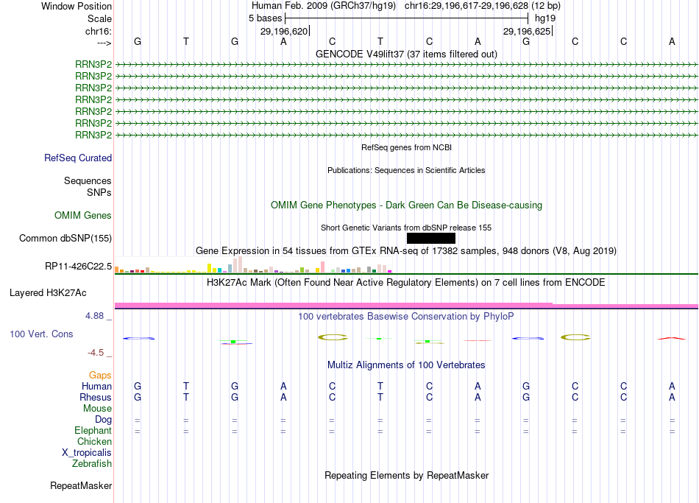Open the Layered H3K27Ac track label
The width and height of the screenshot is (699, 503).
click(x=48, y=293)
